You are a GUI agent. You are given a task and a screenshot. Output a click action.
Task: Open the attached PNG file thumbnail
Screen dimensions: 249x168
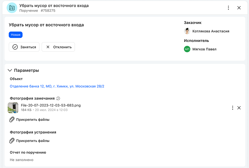pyautogui.click(x=13, y=108)
